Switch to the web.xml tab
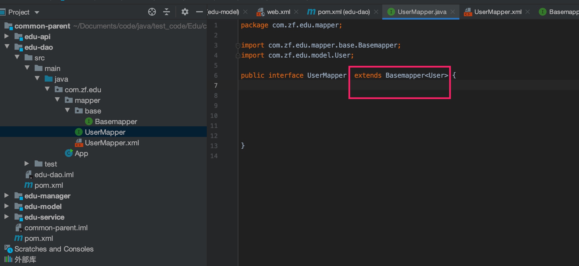579x266 pixels. pos(278,12)
